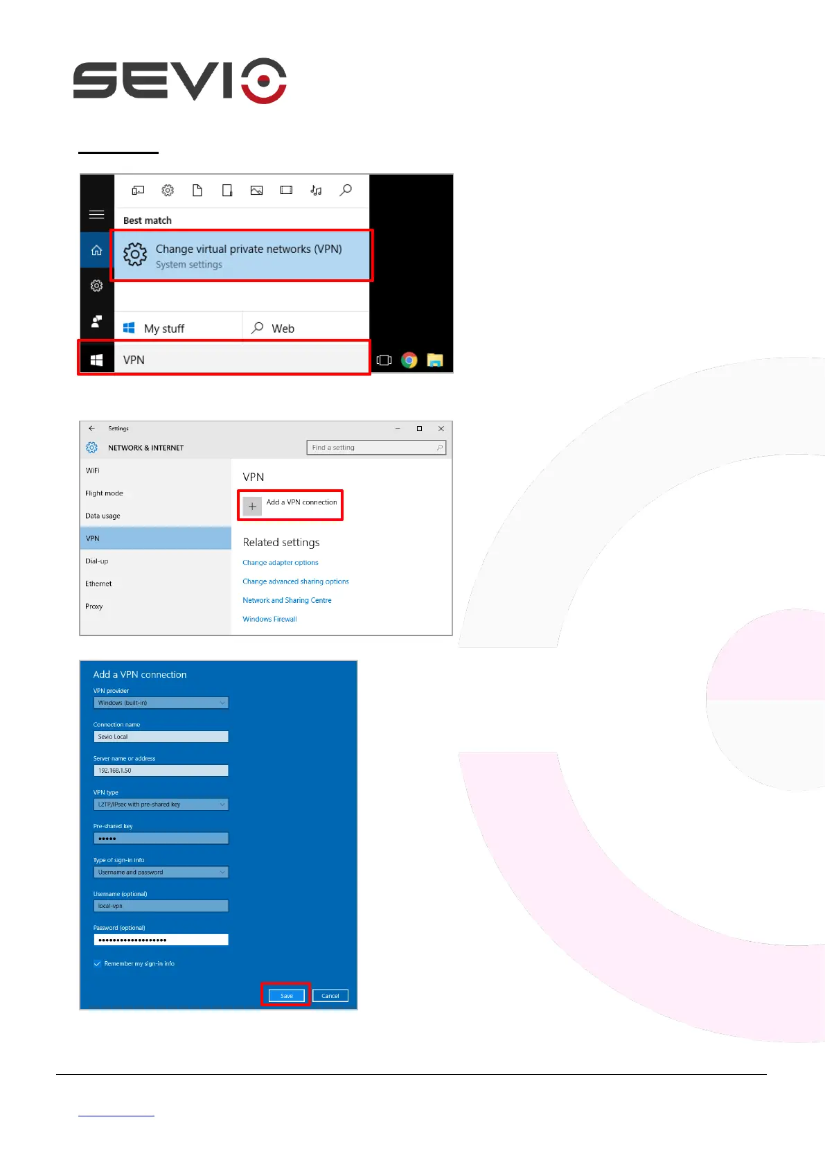Click the Find a setting search field
The width and height of the screenshot is (825, 1167).
pos(376,448)
